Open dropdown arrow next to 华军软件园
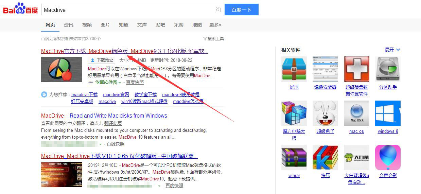 pyautogui.click(x=120, y=83)
